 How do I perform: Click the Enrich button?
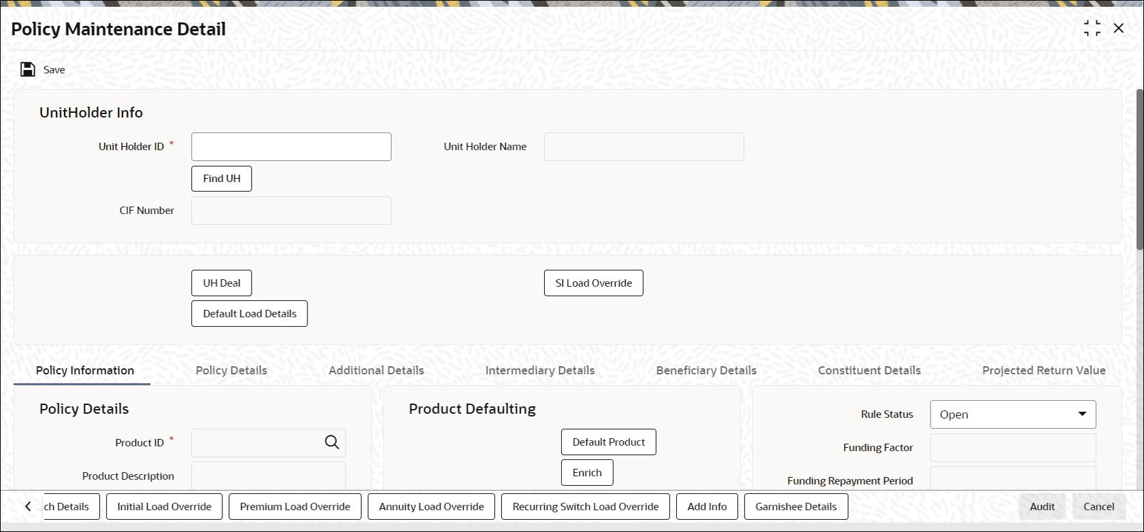587,473
